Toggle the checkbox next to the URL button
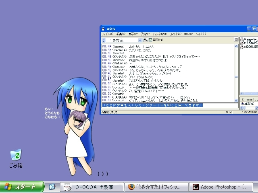Screen dimensions: 258x193 point(150,40)
